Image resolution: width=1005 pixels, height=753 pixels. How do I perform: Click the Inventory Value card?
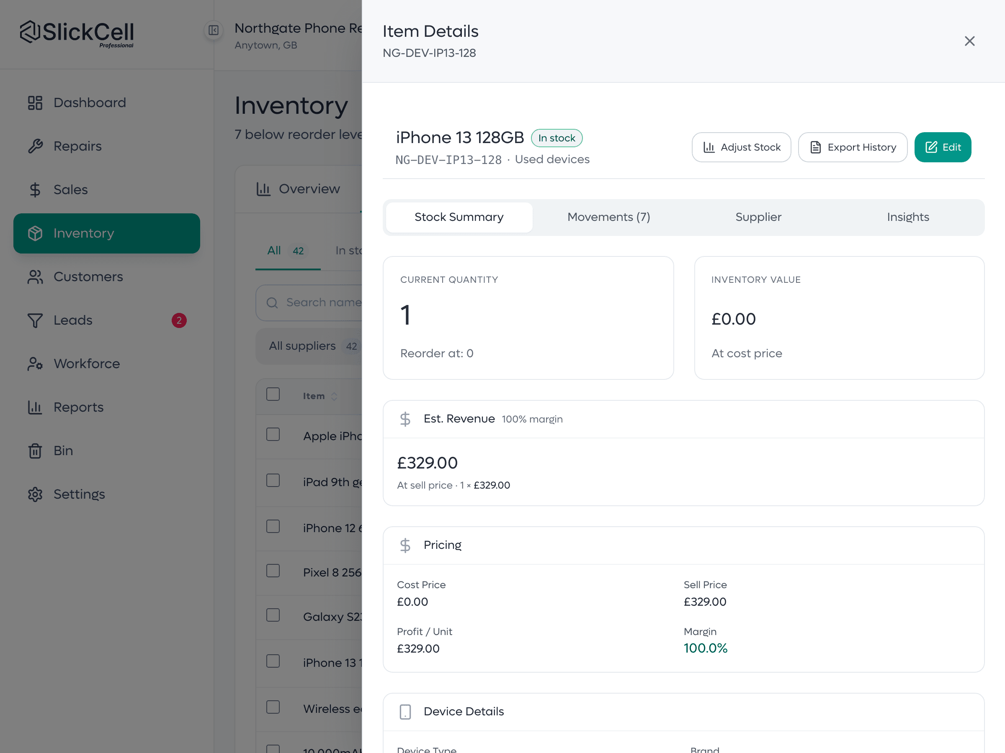pos(839,318)
